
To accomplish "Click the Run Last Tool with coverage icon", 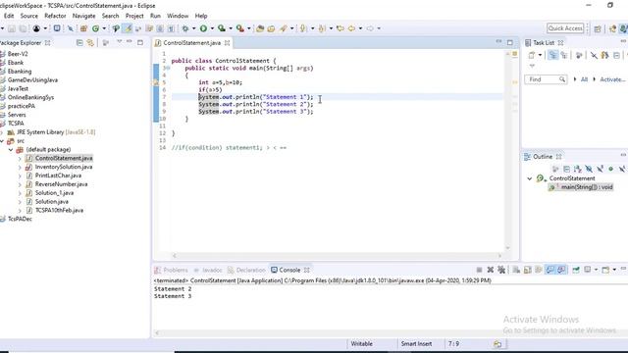I will pos(222,28).
